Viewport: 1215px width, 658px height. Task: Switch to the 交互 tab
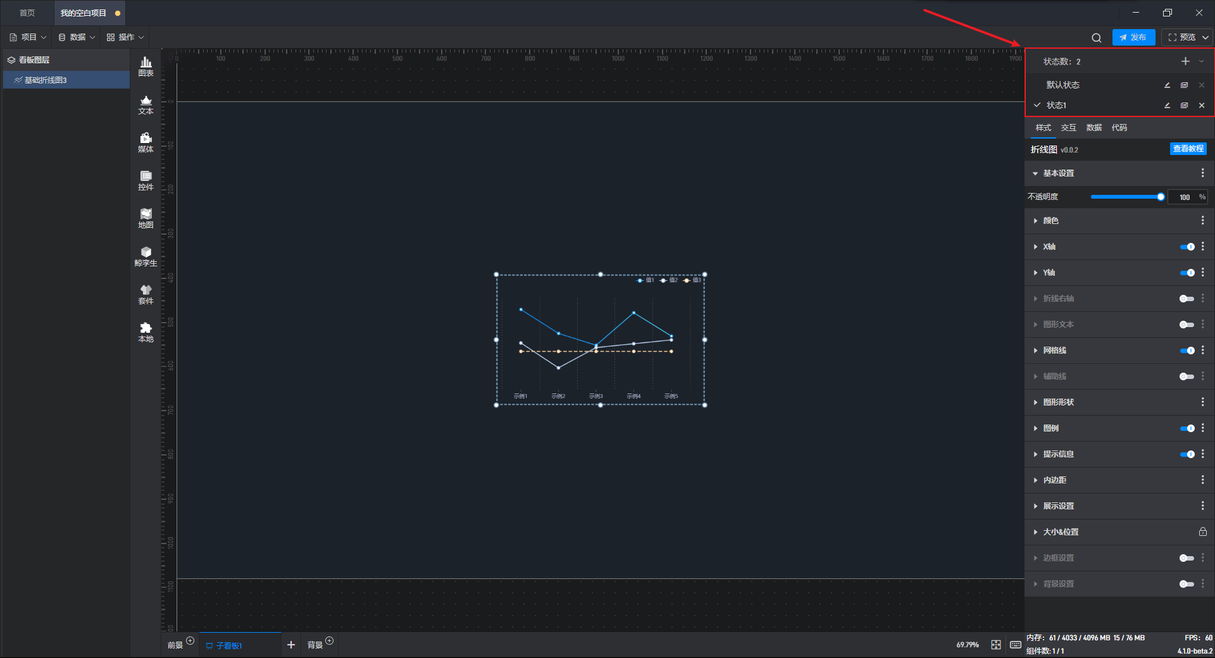click(1069, 128)
